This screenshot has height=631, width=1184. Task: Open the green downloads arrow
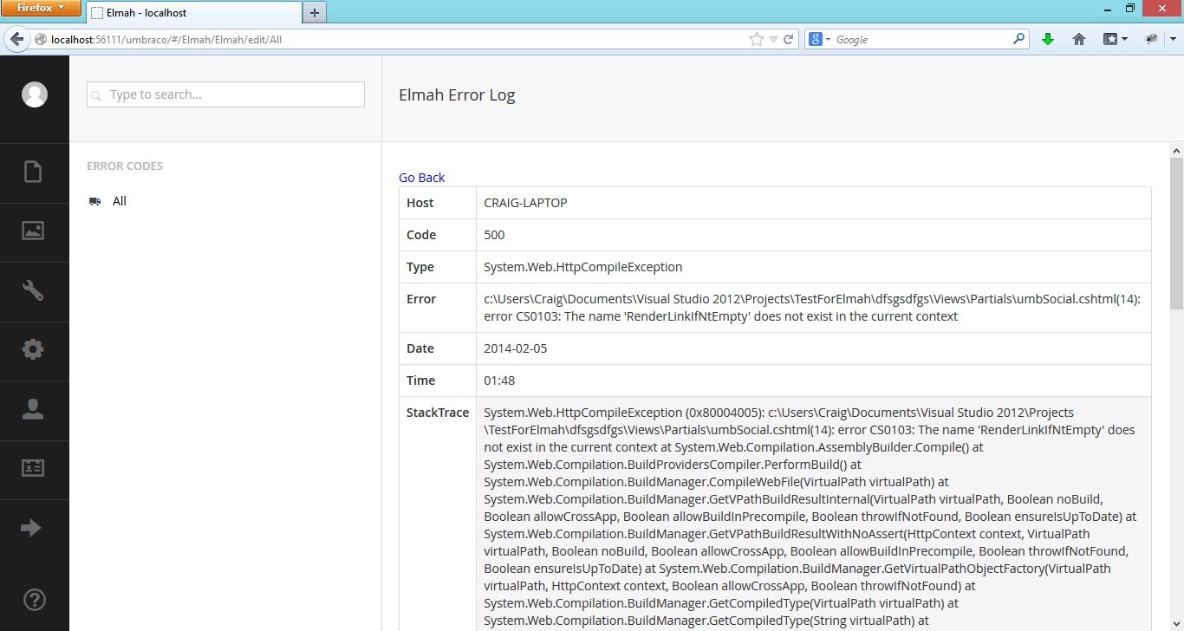coord(1047,39)
